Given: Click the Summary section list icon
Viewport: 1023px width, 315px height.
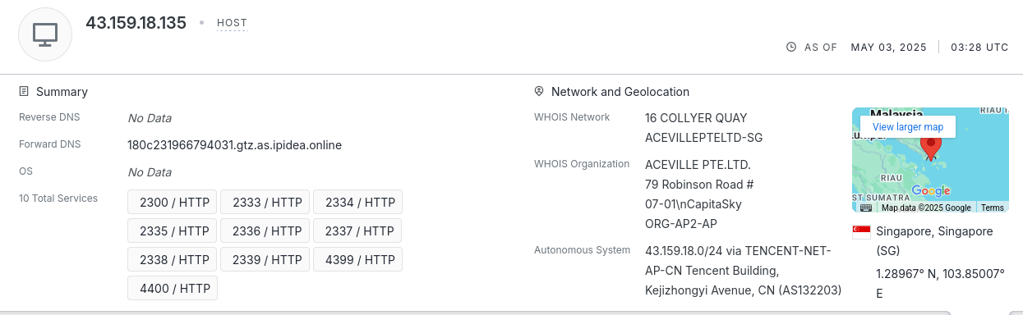Looking at the screenshot, I should click(24, 92).
